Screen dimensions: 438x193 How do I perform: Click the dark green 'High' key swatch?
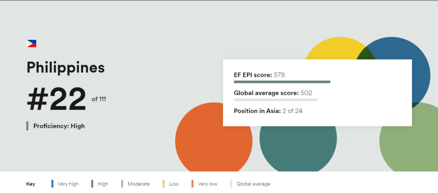92,184
